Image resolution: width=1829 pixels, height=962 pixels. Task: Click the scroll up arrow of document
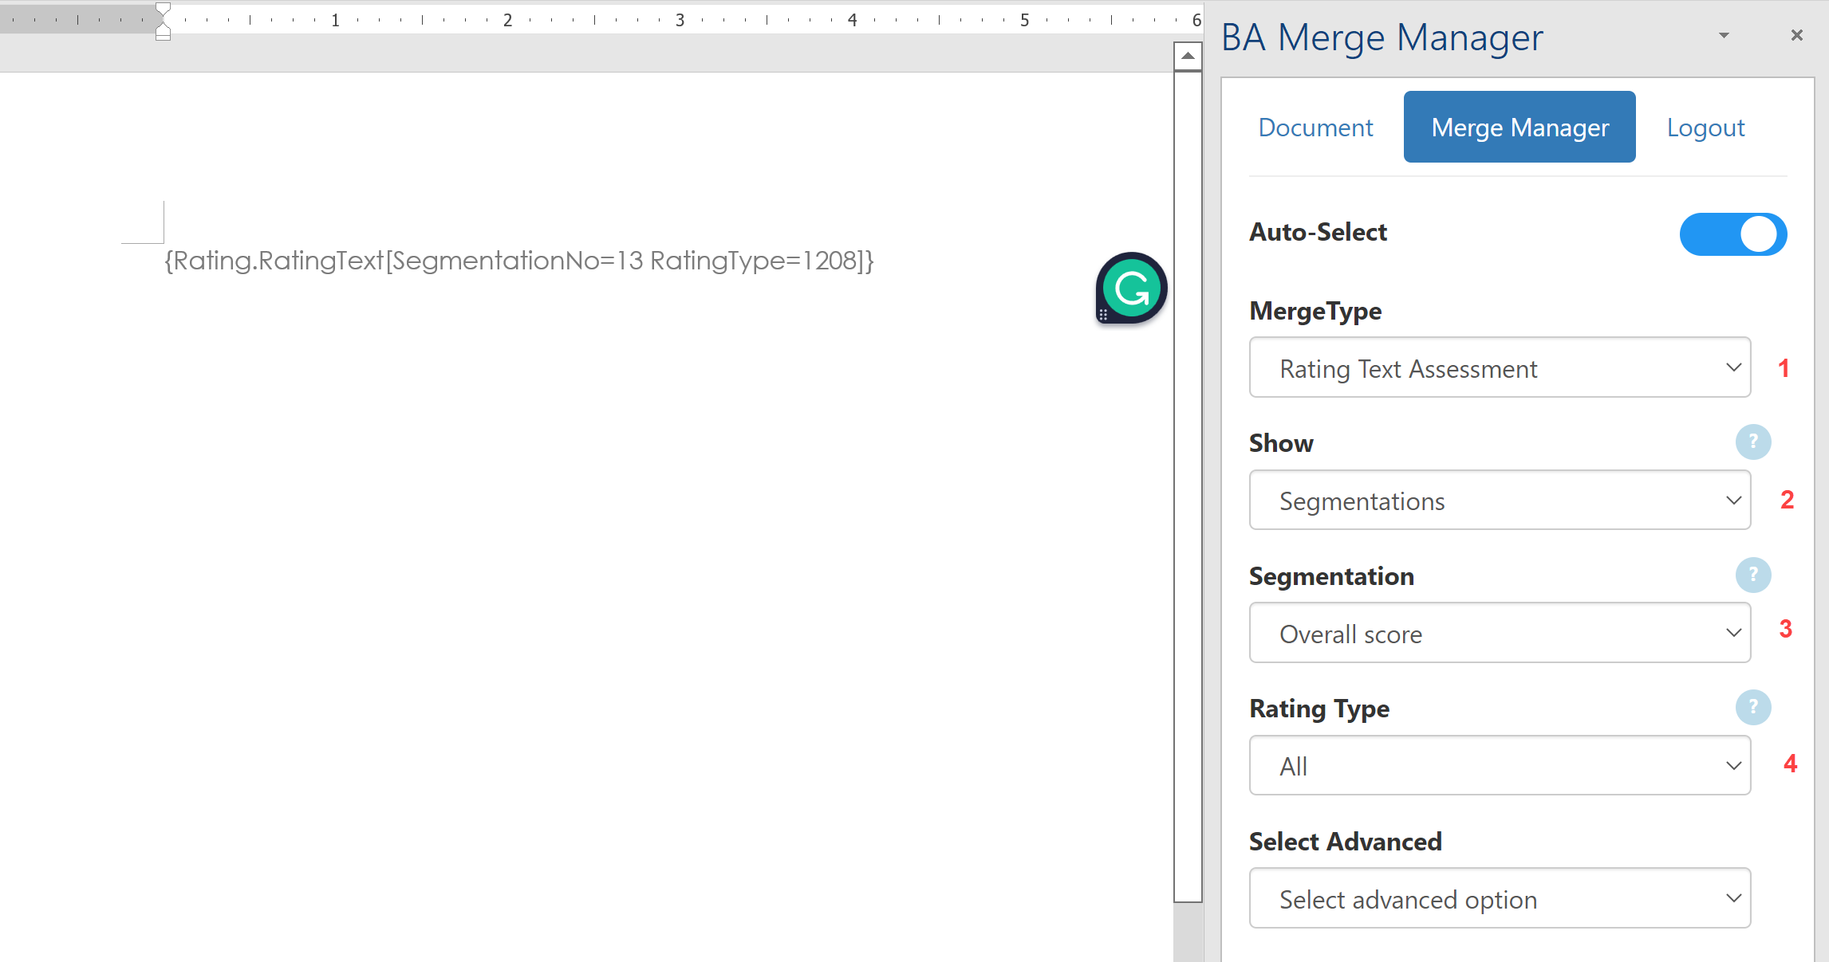click(1188, 56)
